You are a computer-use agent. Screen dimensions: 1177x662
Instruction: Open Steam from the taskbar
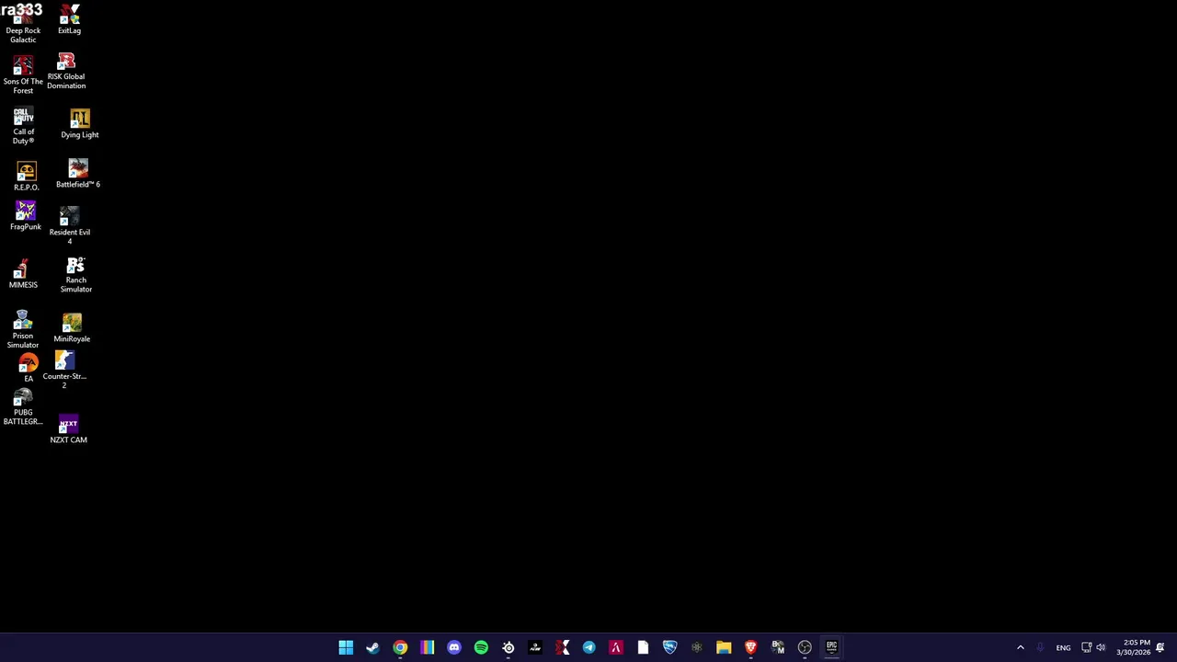click(x=372, y=647)
